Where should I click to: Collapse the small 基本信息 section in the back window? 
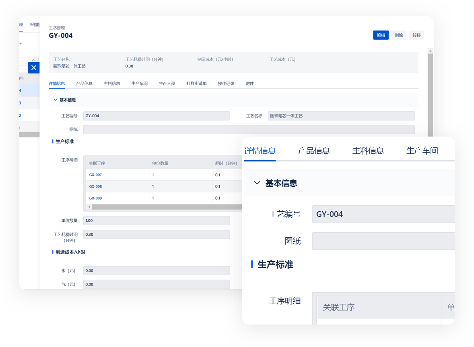click(55, 100)
